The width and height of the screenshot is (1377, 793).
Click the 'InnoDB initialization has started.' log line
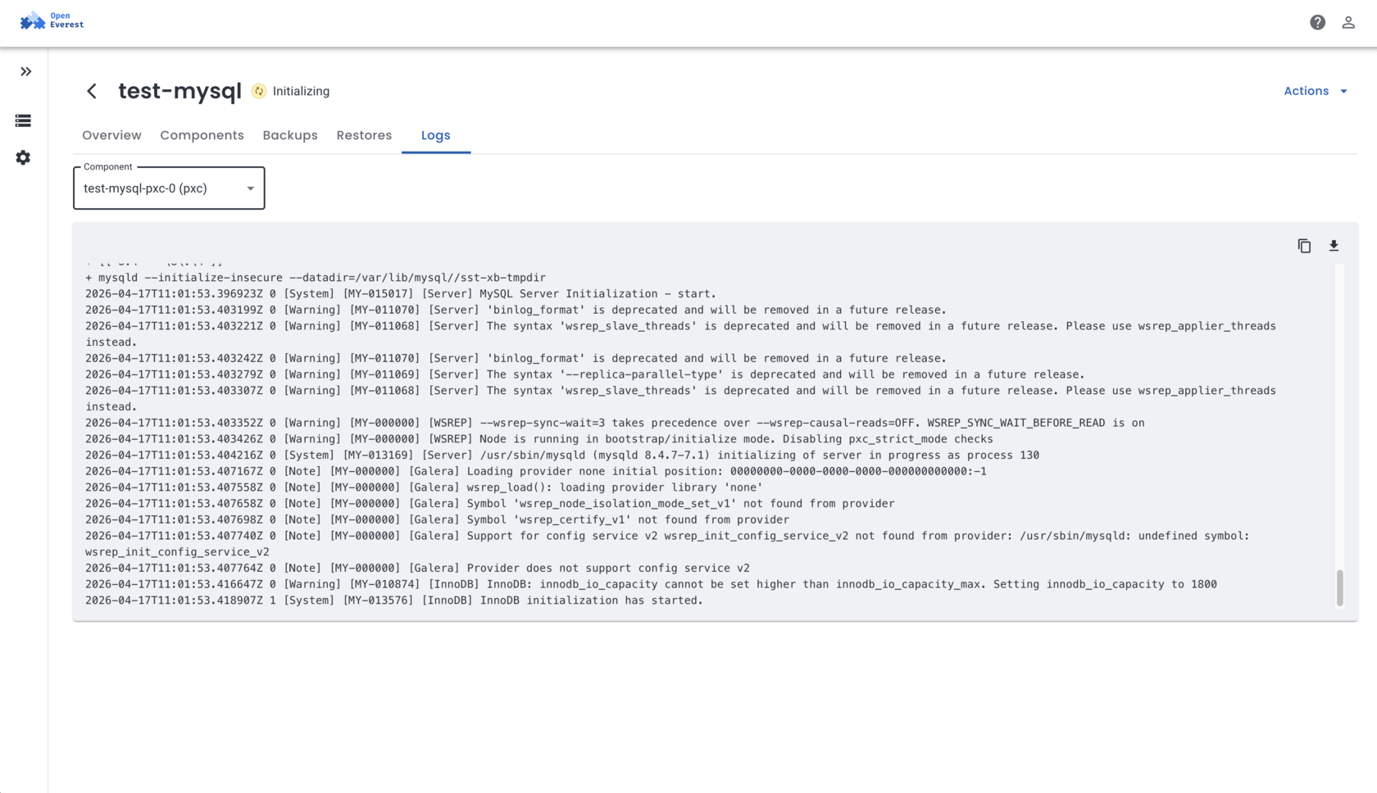click(394, 600)
